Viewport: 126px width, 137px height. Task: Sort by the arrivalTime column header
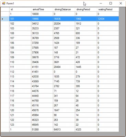click(42, 9)
